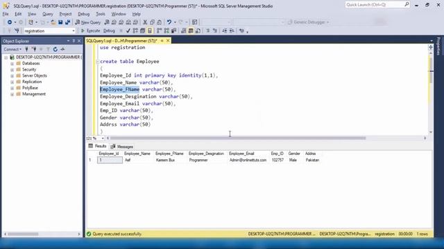Open the File menu
Screen dimensions: 444x249
point(6,14)
